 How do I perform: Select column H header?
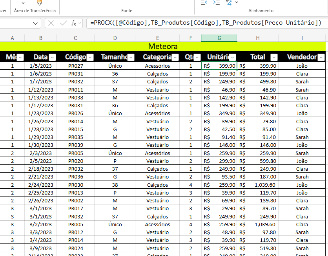(258, 38)
